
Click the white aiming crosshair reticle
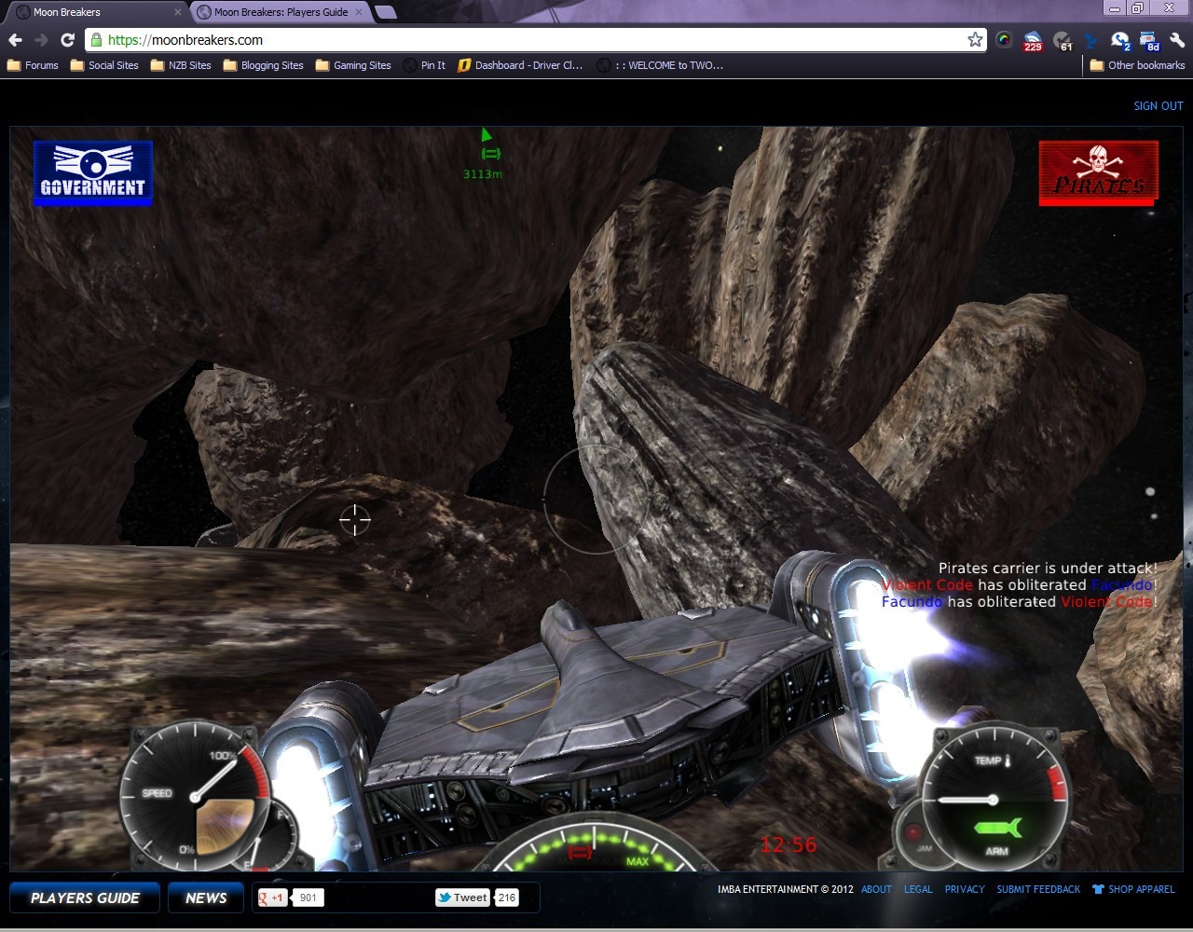coord(354,519)
